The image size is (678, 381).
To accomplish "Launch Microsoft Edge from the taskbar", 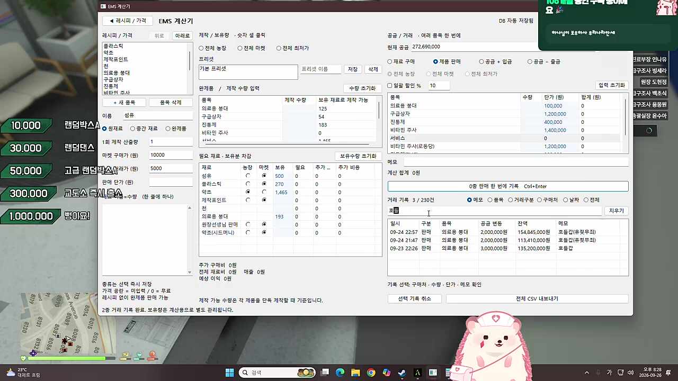I will 340,373.
